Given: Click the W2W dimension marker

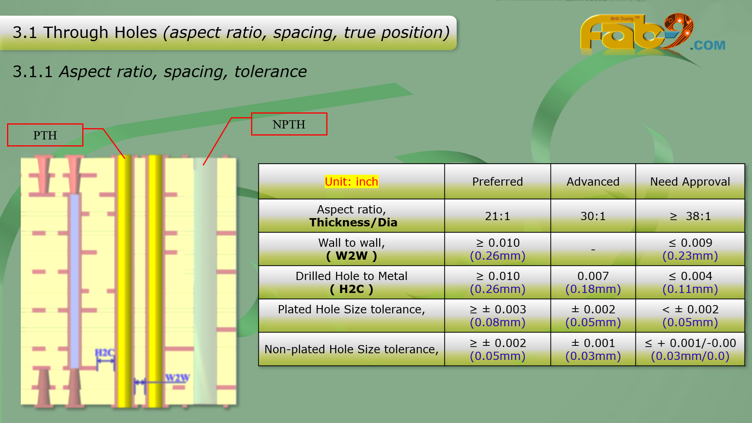Looking at the screenshot, I should (177, 378).
